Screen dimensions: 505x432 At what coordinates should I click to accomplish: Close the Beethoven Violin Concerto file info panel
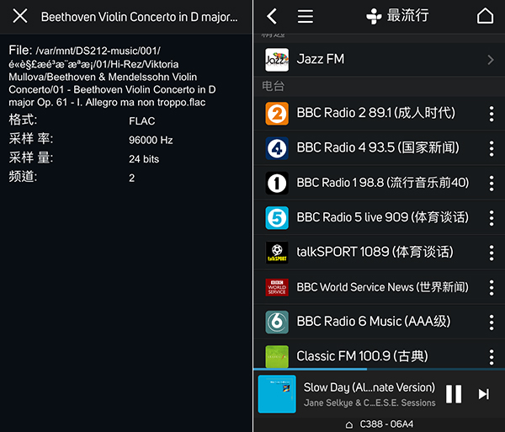pyautogui.click(x=20, y=16)
